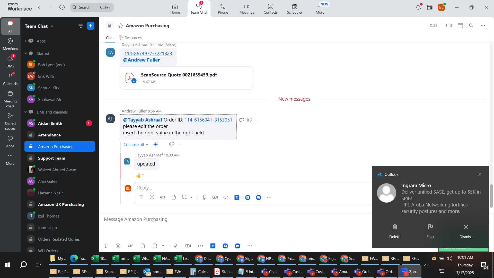Click the chat list filter icon
Viewport: 494px width, 278px height.
pos(81,26)
